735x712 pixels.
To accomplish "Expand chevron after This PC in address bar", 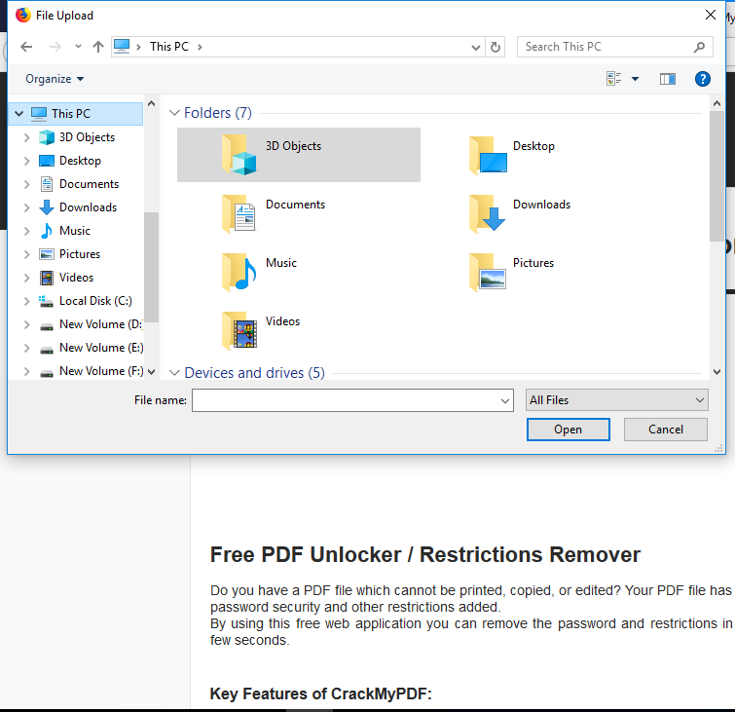I will 200,47.
